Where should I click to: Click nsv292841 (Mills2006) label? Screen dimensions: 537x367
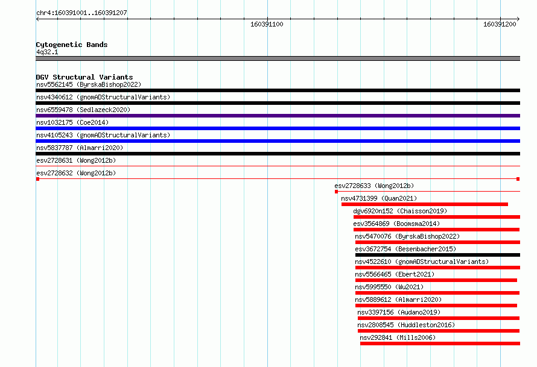tap(398, 337)
